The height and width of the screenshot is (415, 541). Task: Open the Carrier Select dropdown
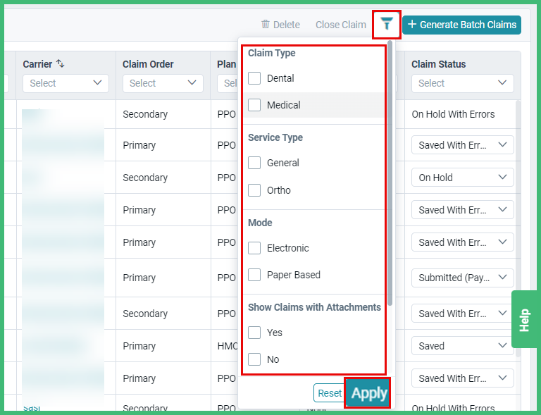(x=66, y=83)
